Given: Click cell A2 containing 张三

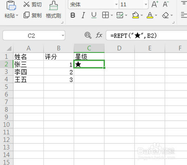Looking at the screenshot, I should click(28, 64).
